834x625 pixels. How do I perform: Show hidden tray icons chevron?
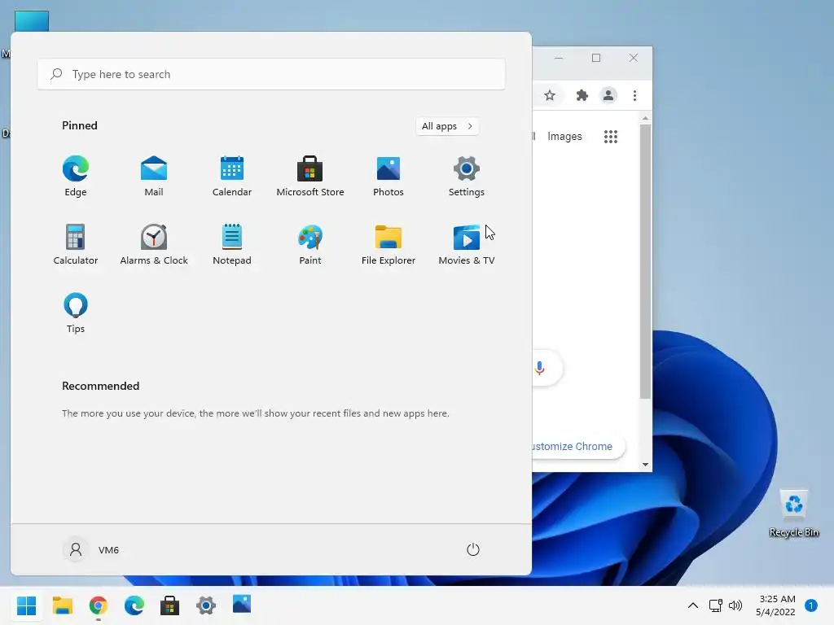(692, 605)
